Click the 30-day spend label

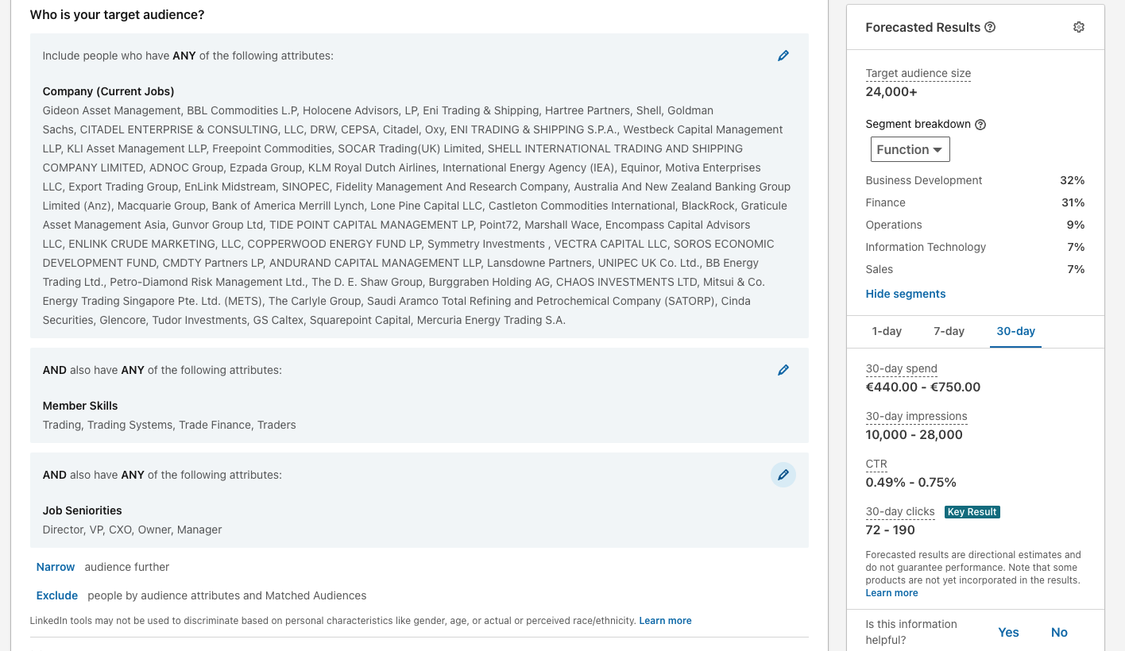pos(902,368)
